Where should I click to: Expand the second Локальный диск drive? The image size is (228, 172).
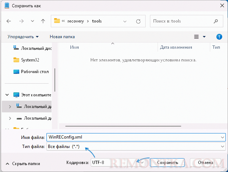coord(10,118)
